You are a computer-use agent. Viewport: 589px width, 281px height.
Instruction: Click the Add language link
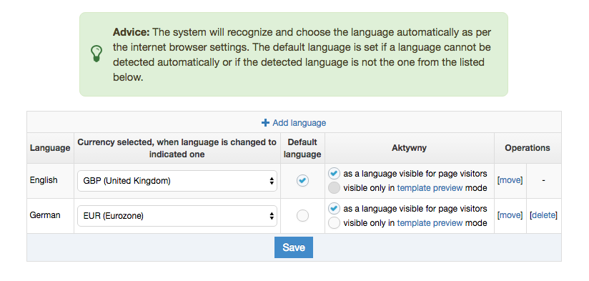tap(294, 123)
